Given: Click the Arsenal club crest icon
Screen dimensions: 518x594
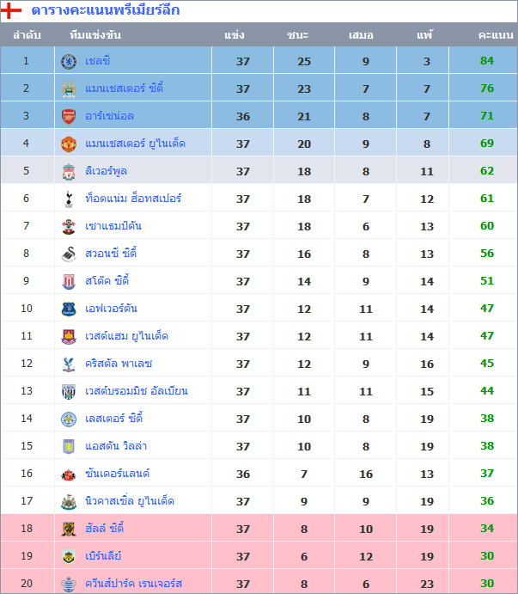Looking at the screenshot, I should tap(69, 116).
